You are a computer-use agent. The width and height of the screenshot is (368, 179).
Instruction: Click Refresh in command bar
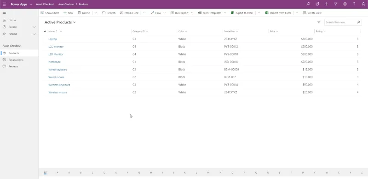pyautogui.click(x=109, y=13)
